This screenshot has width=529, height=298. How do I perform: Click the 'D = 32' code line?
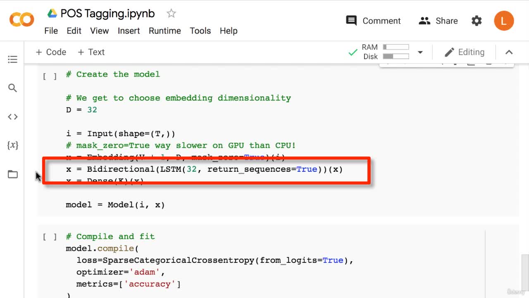81,110
